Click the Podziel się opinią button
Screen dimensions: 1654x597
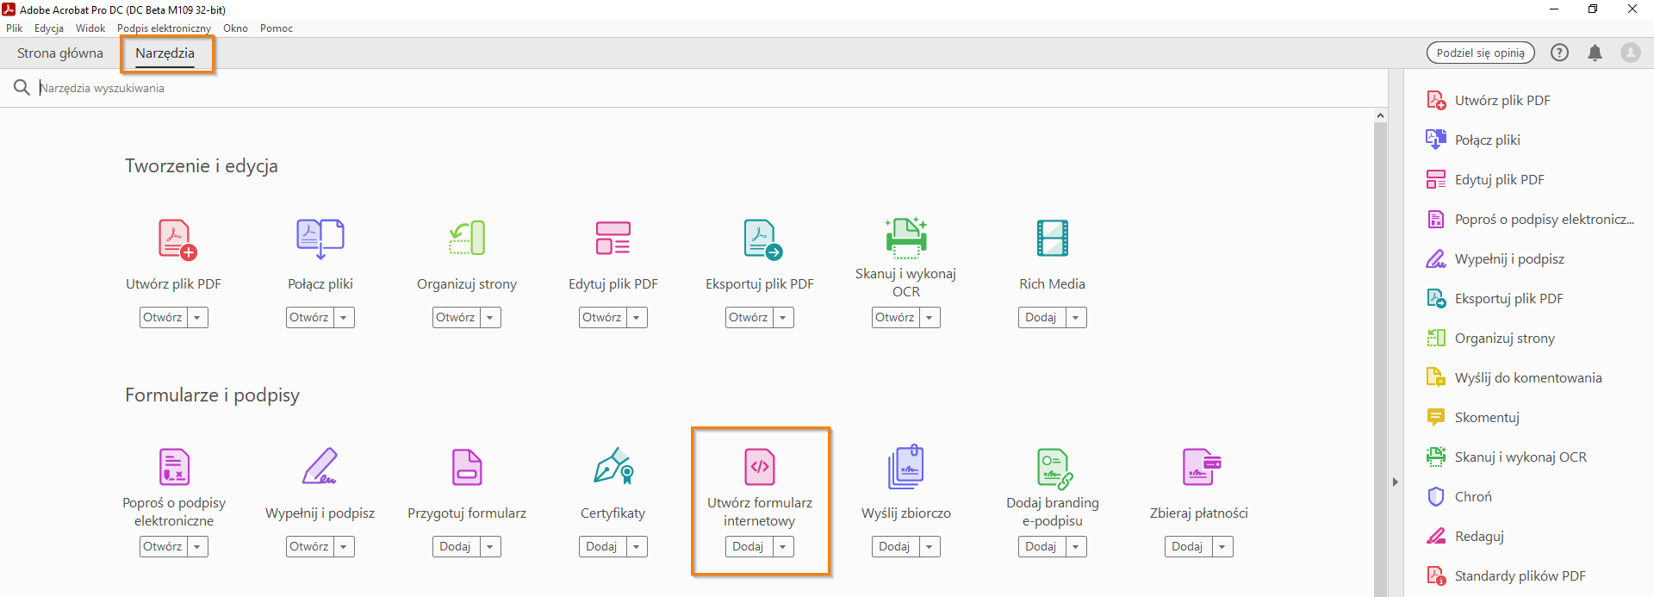(1480, 53)
